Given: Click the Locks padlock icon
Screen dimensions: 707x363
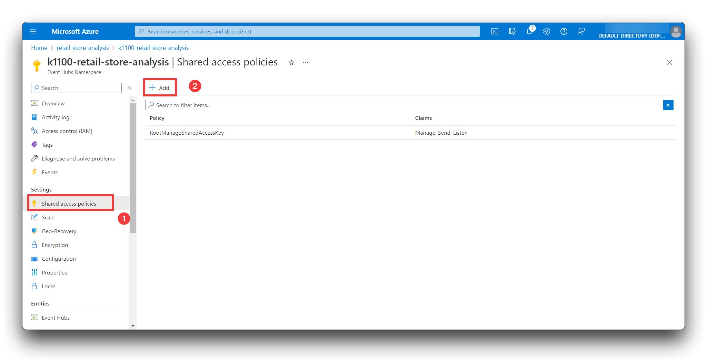Looking at the screenshot, I should point(34,286).
